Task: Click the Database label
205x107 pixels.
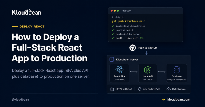Action: [176, 76]
